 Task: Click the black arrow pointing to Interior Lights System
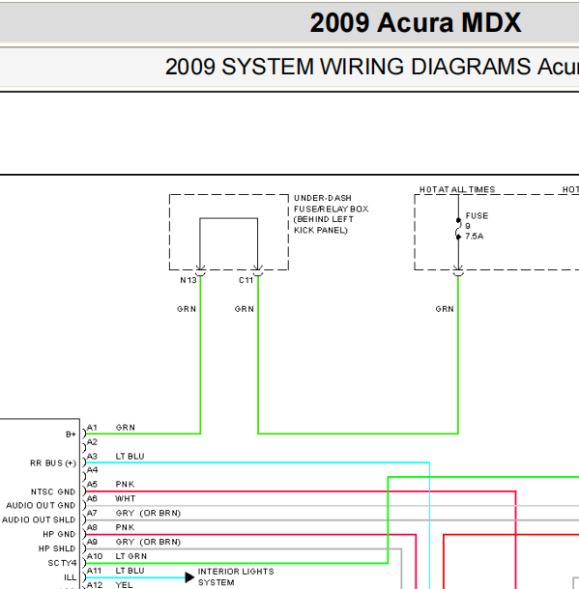189,577
